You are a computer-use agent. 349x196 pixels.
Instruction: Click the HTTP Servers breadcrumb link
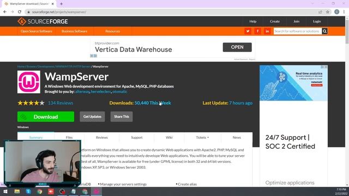[82, 66]
